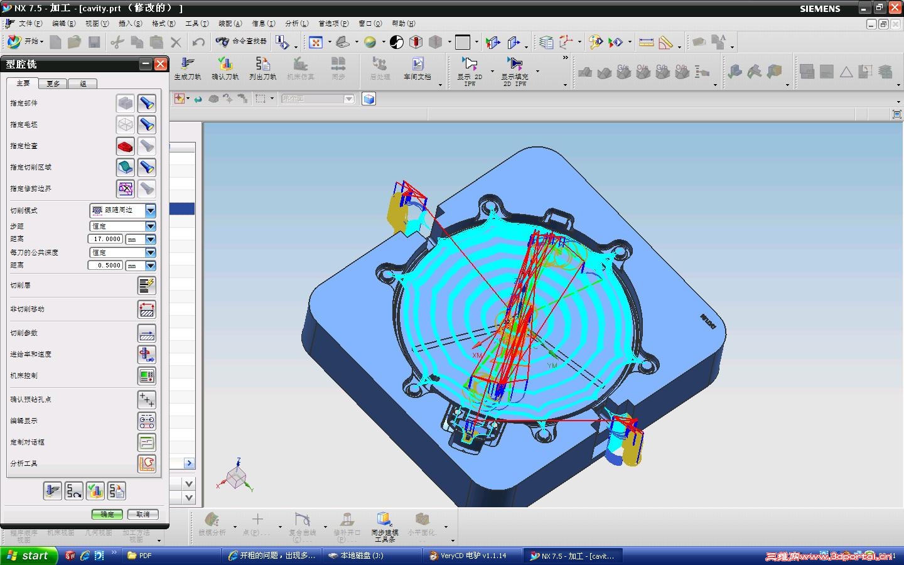Open PDF folder taskbar item

click(171, 556)
